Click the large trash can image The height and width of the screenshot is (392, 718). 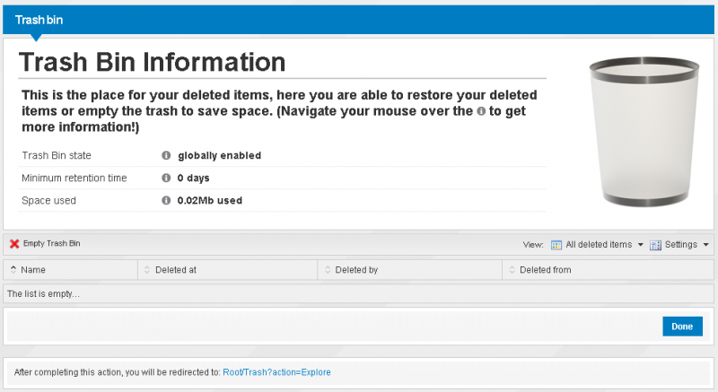point(644,131)
